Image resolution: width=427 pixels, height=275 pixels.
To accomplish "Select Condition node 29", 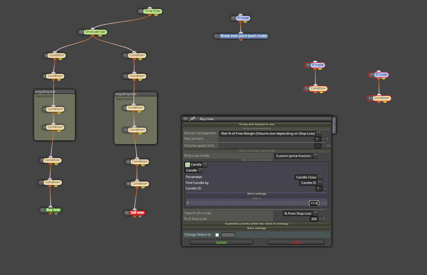I will click(318, 88).
